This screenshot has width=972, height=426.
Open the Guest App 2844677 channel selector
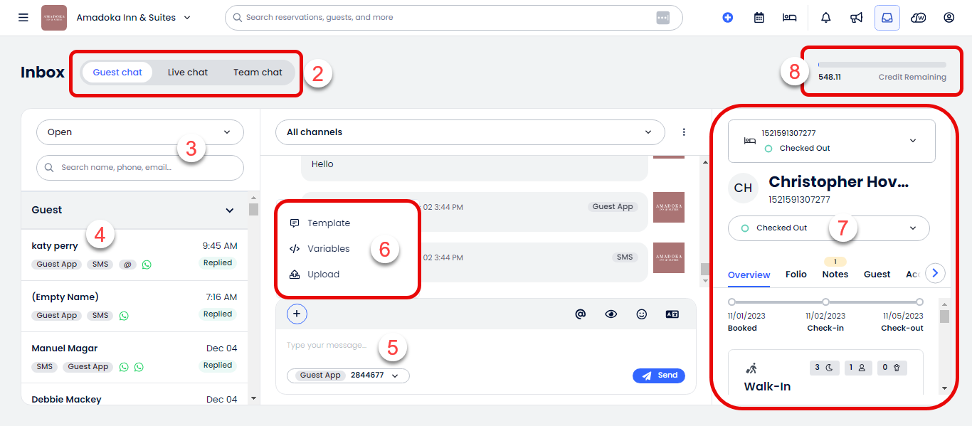(348, 376)
